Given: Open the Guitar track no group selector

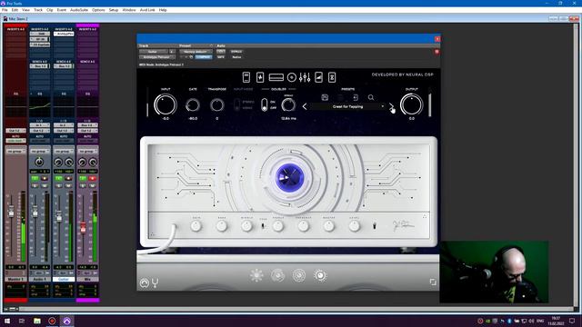Looking at the screenshot, I should (64, 152).
